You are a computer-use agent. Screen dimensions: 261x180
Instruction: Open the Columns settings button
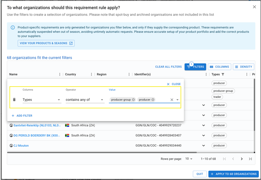pyautogui.click(x=219, y=67)
